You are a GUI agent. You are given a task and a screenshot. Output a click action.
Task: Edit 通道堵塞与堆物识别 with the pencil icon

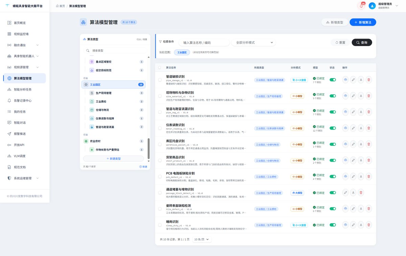pos(345,192)
